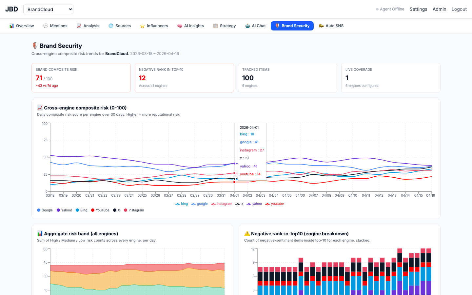The width and height of the screenshot is (472, 295).
Task: Click 'google : 41' in the chart tooltip
Action: [249, 142]
